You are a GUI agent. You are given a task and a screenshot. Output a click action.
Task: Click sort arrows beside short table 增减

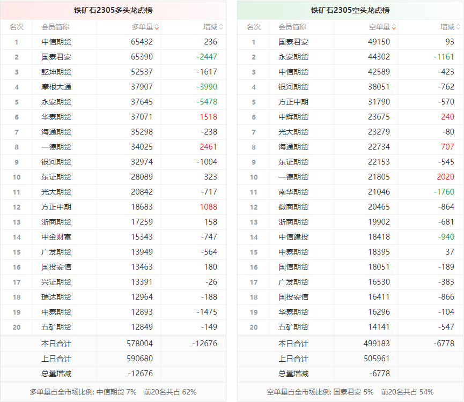[458, 27]
